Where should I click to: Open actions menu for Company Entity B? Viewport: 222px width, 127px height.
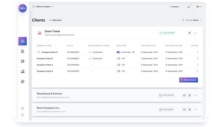click(198, 58)
